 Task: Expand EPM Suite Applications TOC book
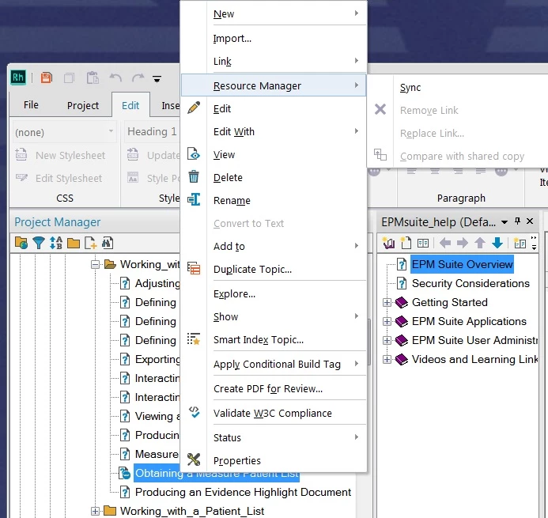[x=387, y=321]
